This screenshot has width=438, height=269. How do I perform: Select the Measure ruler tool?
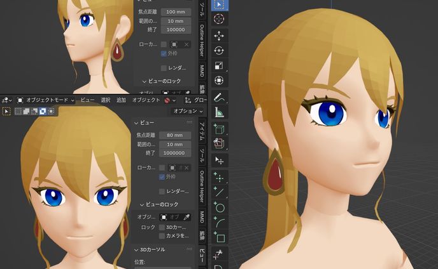219,112
